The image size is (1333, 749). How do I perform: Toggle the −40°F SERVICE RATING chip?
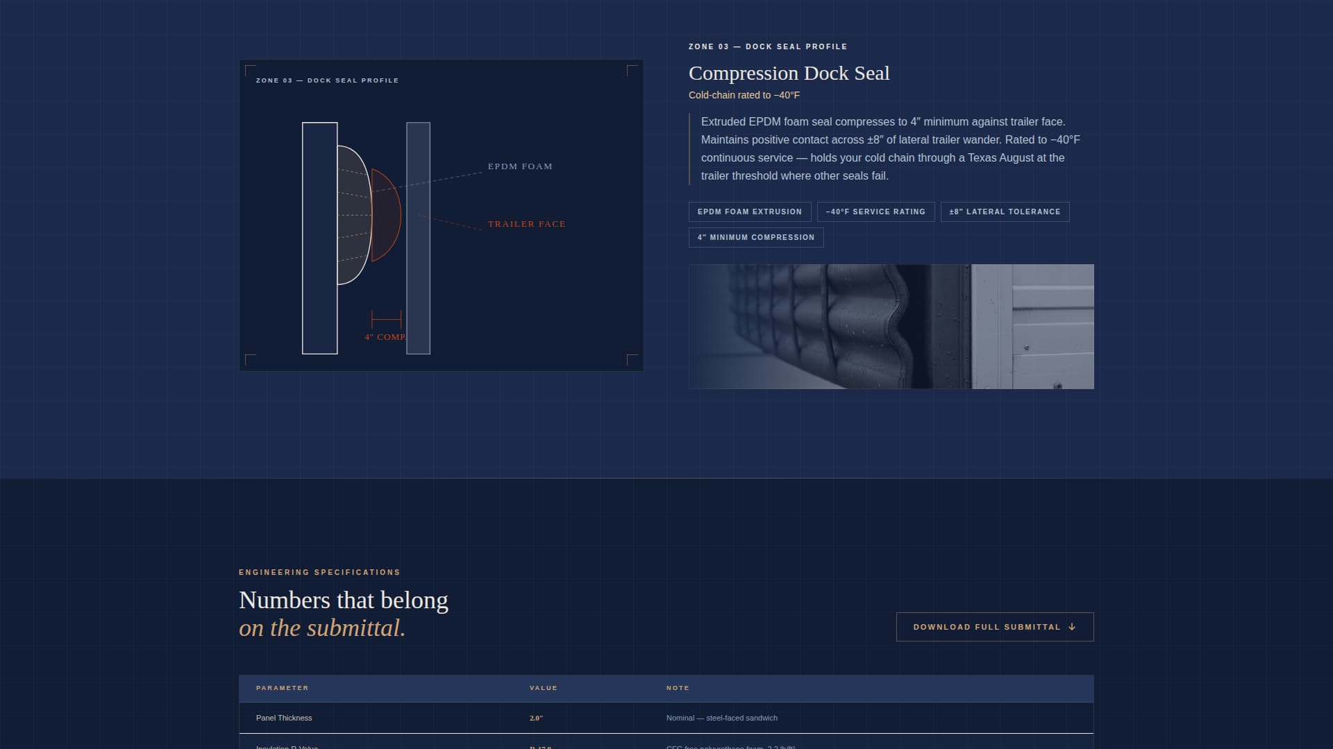pos(875,212)
